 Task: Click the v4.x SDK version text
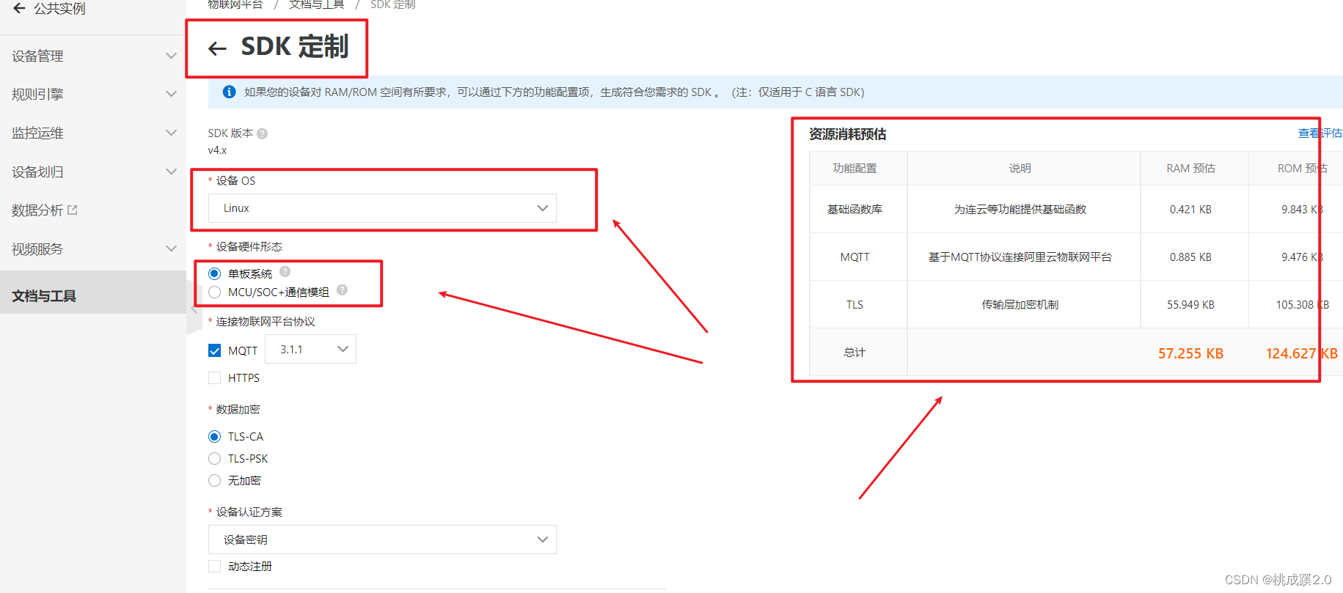tap(217, 150)
